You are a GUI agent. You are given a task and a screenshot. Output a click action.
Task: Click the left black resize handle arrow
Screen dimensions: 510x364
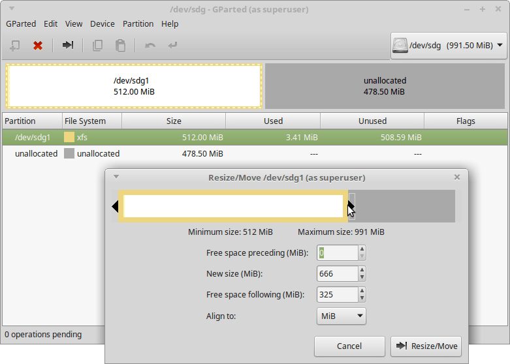(x=115, y=206)
